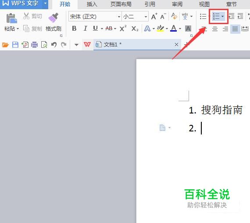Screen dimensions: 250x223
Task: Redo the last action
Action: pyautogui.click(x=64, y=45)
